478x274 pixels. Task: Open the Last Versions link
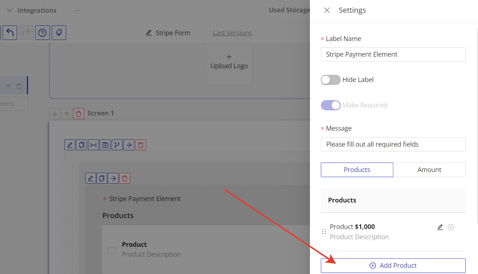232,33
